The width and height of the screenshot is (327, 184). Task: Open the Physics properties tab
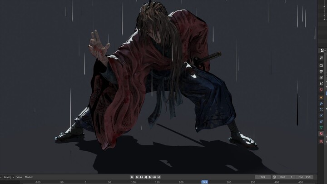pyautogui.click(x=321, y=115)
